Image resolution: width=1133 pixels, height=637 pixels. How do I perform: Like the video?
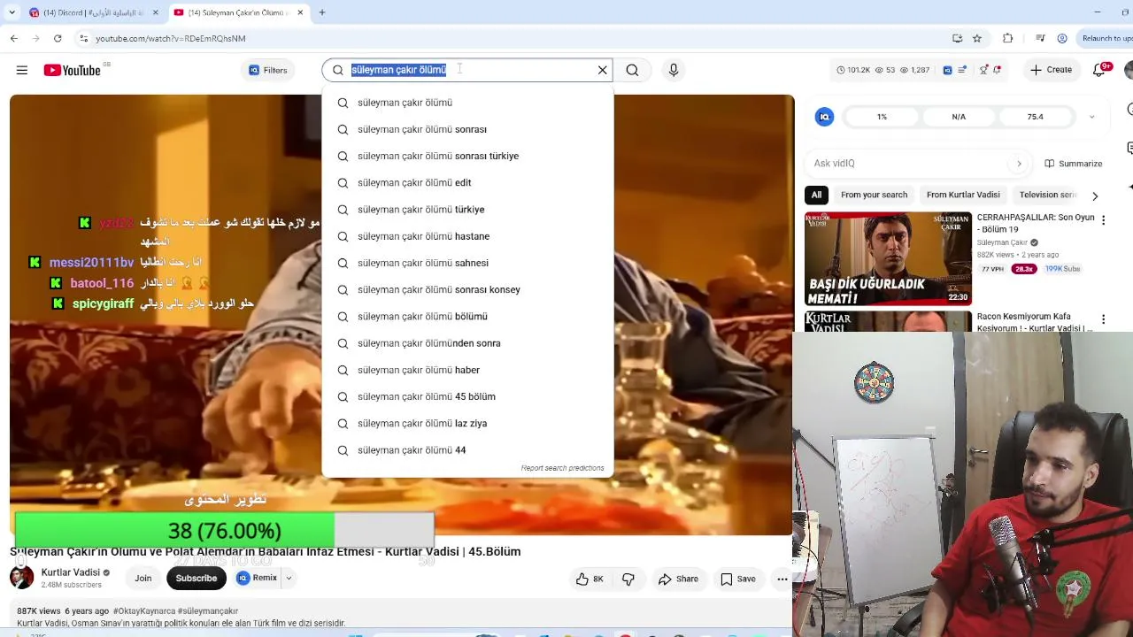(x=590, y=579)
